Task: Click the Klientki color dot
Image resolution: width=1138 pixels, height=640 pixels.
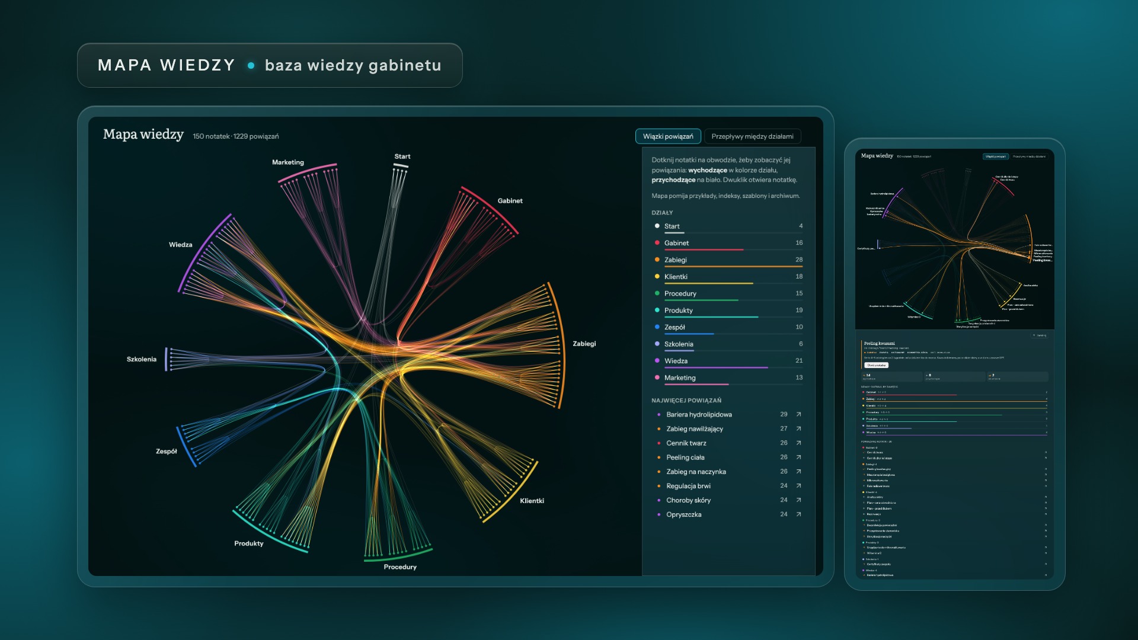Action: tap(657, 277)
